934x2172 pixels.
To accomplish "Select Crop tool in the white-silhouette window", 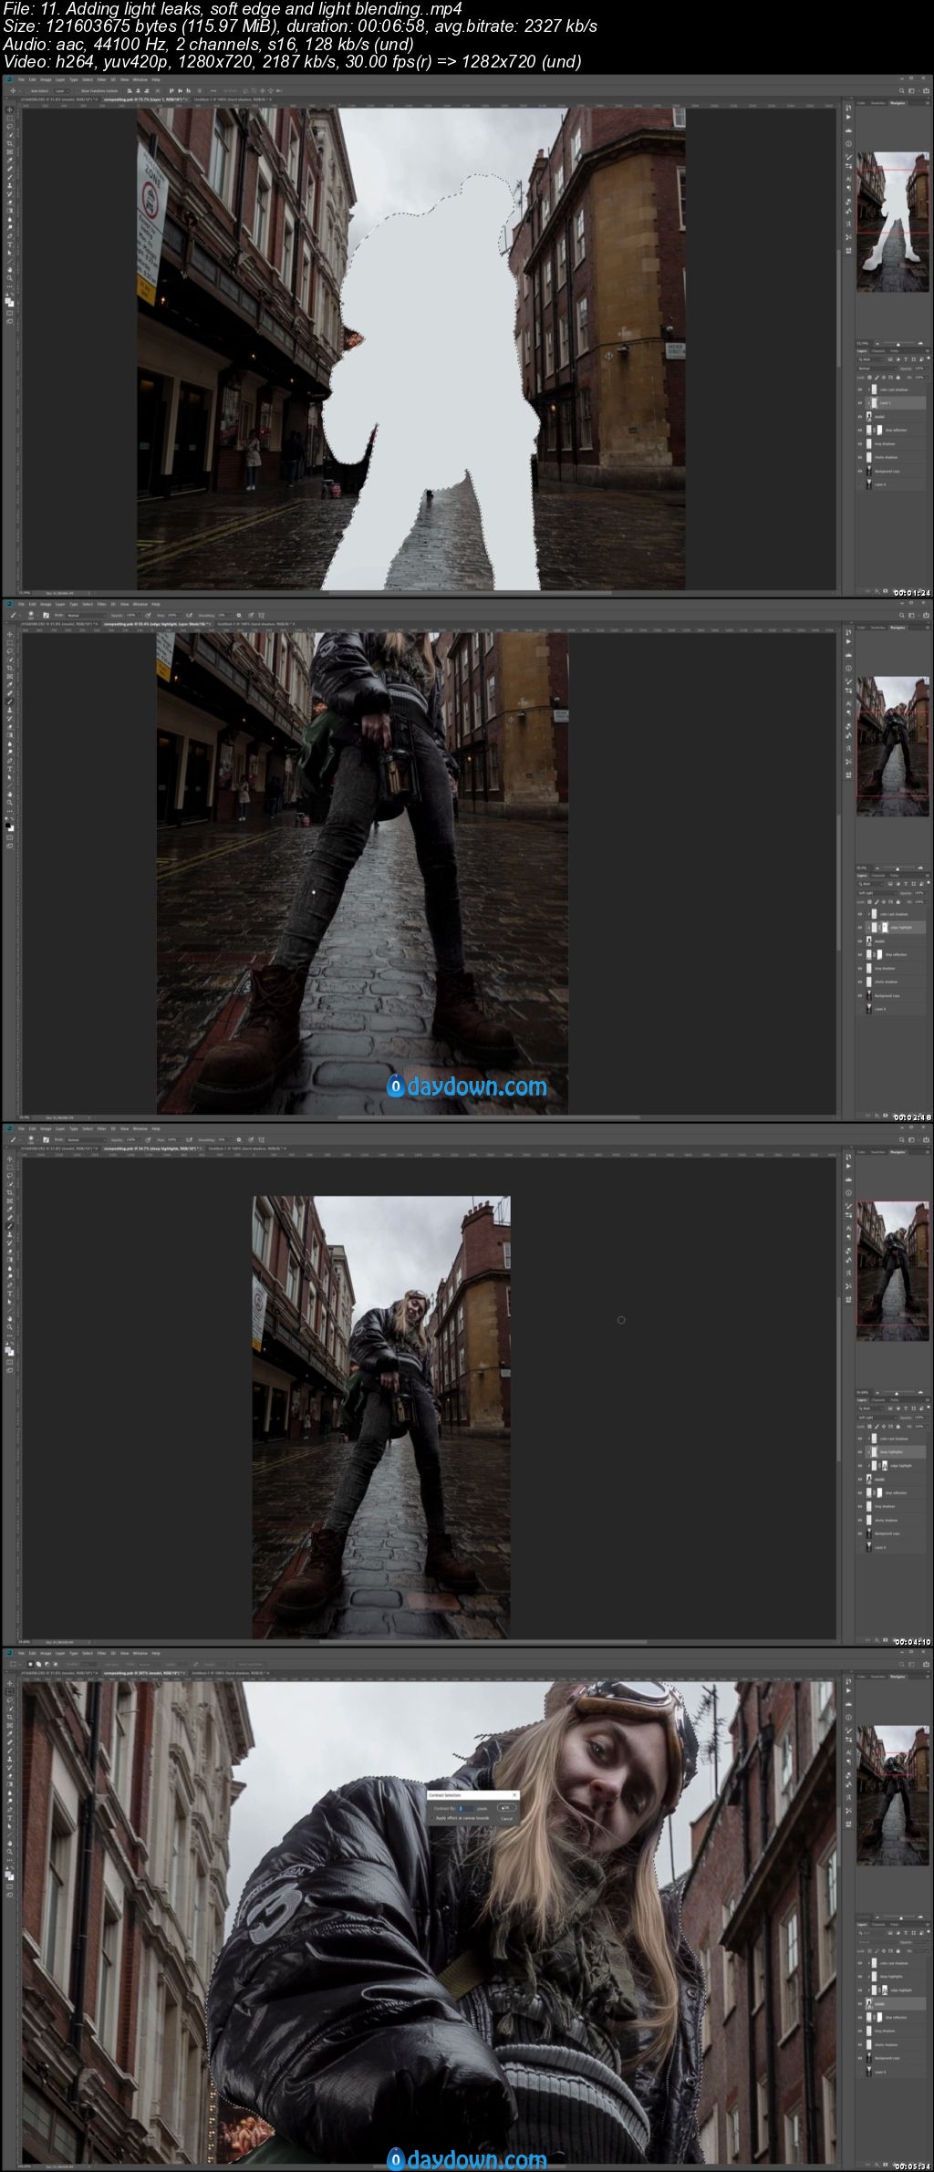I will [x=10, y=143].
